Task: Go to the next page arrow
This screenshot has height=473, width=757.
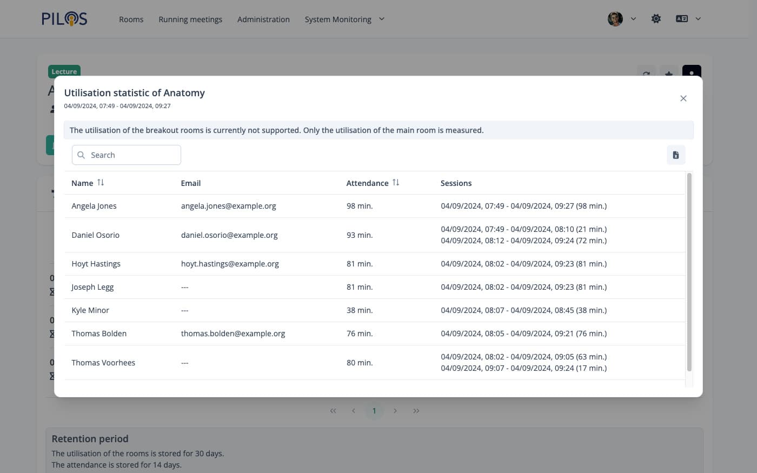Action: [395, 411]
